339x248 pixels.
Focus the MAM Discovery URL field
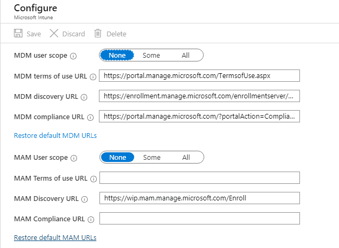[199, 198]
